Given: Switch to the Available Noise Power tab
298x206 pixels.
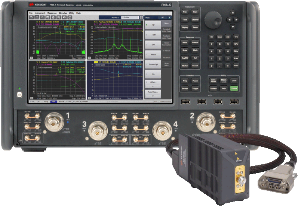Looking at the screenshot, I should coord(166,37).
